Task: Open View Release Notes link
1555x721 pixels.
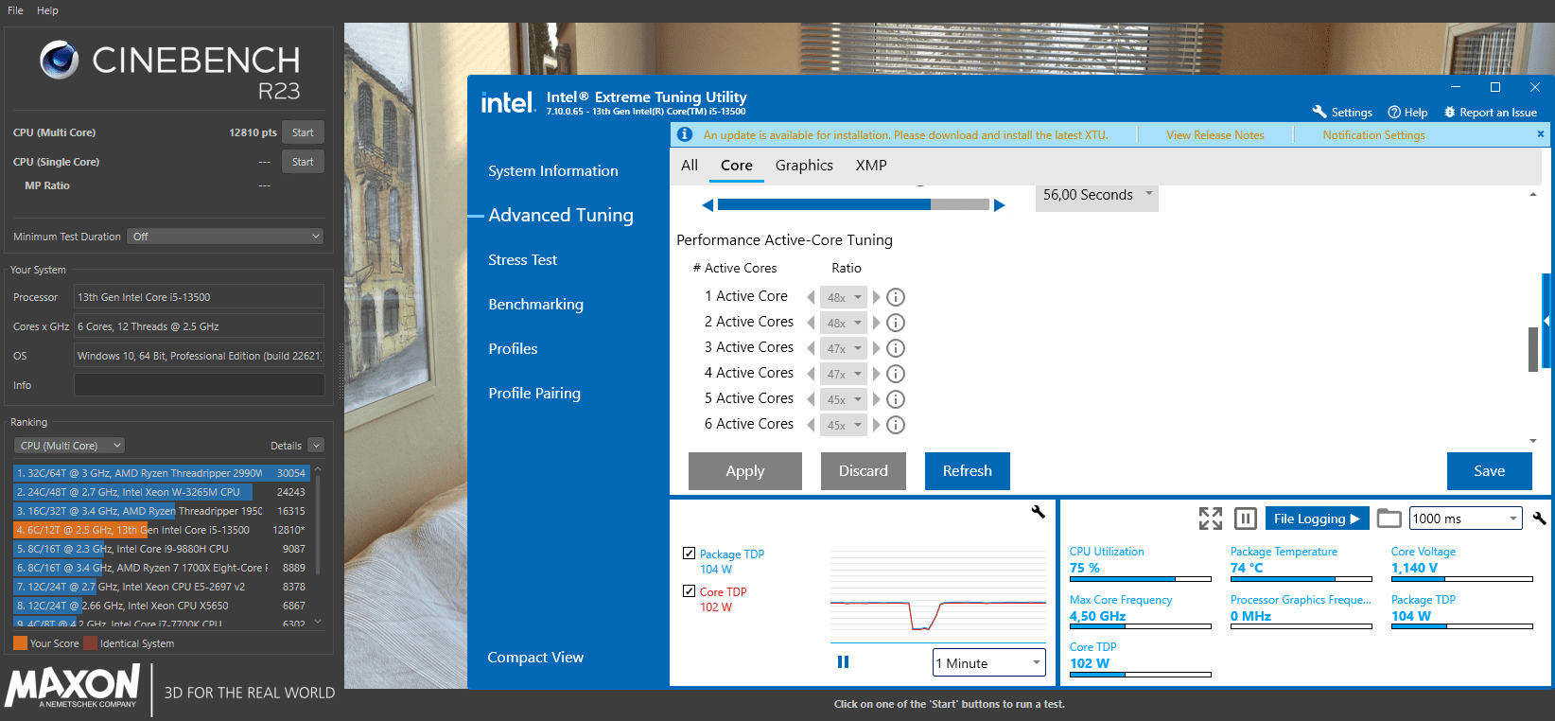Action: pyautogui.click(x=1215, y=135)
